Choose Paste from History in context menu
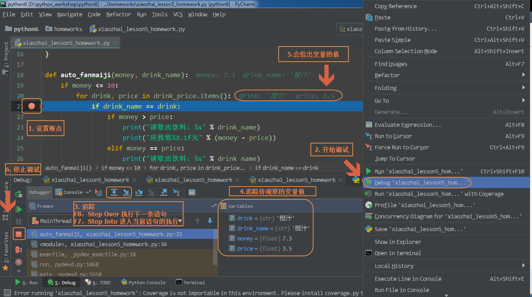This screenshot has height=297, width=532. point(446,29)
